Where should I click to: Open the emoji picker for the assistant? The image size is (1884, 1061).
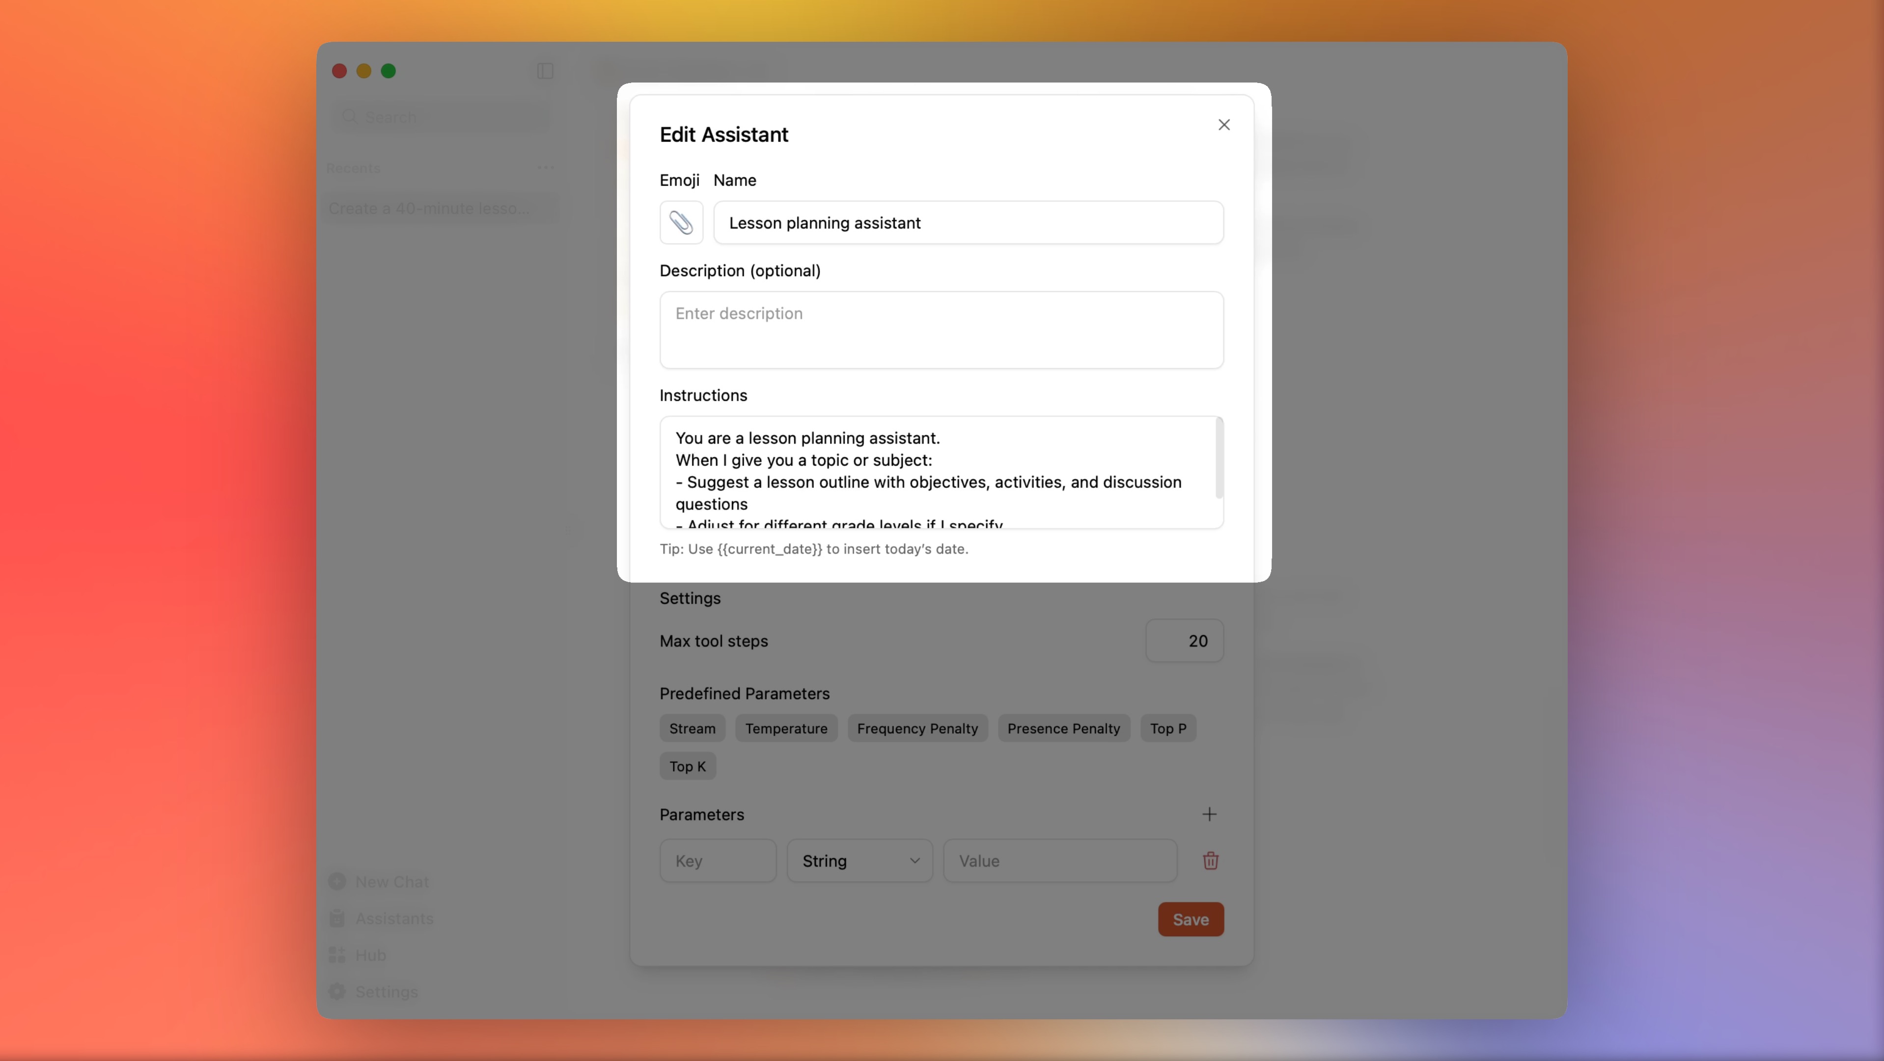coord(681,223)
